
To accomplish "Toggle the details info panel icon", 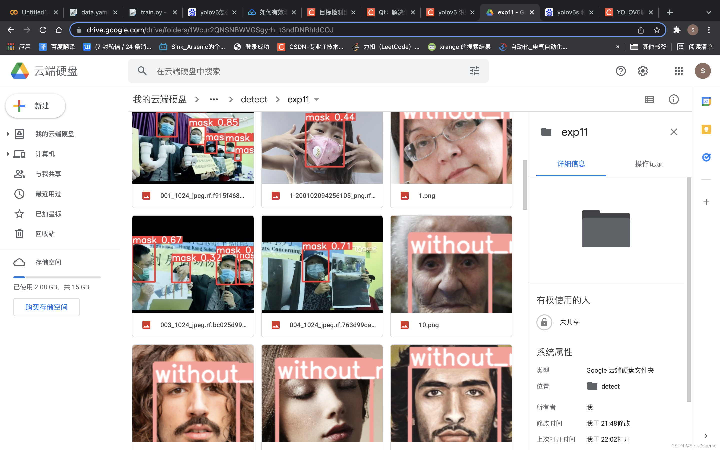I will pyautogui.click(x=673, y=99).
